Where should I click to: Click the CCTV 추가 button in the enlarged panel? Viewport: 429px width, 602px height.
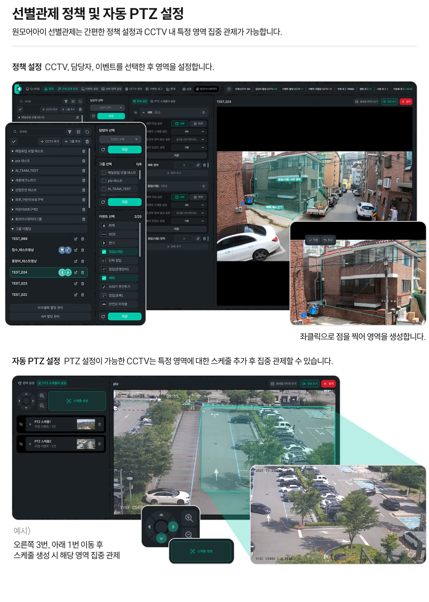[50, 141]
